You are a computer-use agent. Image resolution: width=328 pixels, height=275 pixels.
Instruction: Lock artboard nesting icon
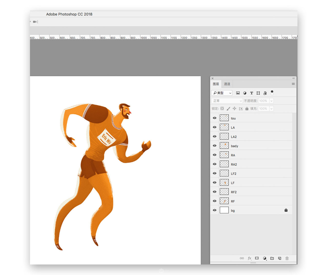(x=241, y=109)
